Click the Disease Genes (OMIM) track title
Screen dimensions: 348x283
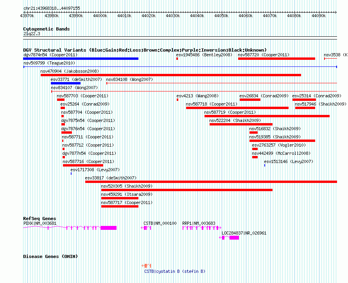tap(50, 256)
